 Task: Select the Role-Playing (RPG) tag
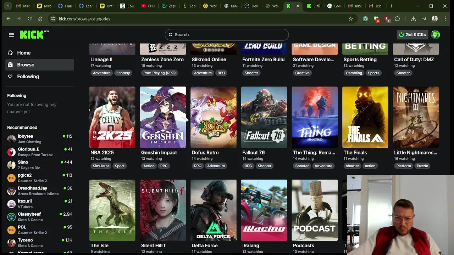coord(159,73)
